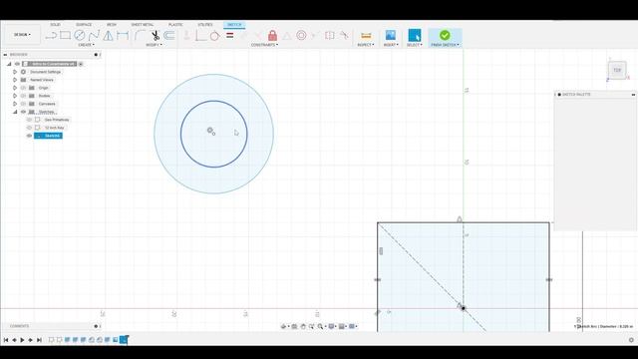Viewport: 638px width, 359px height.
Task: Open the DESIGN workspace dropdown
Action: (22, 35)
